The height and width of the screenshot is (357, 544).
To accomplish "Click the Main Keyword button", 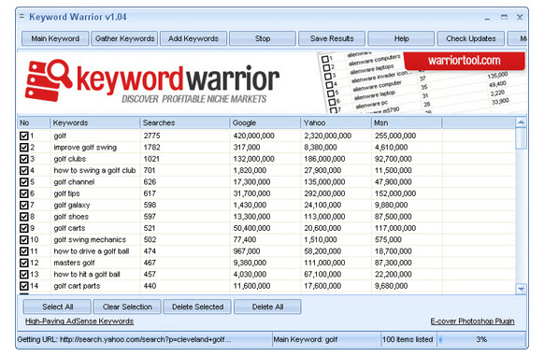I will point(55,38).
